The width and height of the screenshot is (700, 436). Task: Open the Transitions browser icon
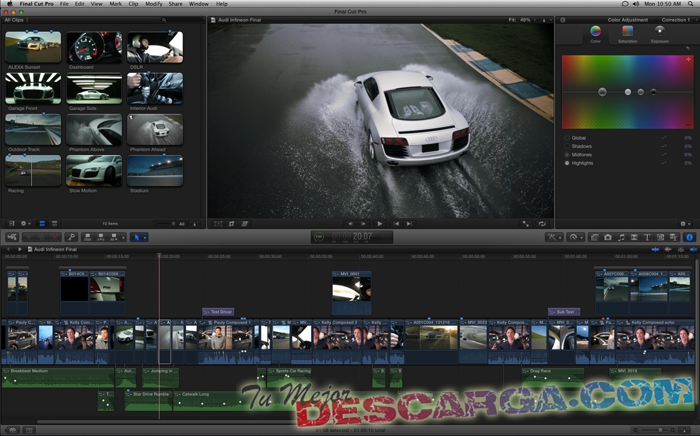(634, 237)
